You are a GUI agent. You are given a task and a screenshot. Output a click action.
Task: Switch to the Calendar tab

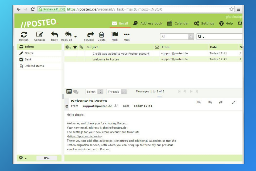(x=178, y=23)
